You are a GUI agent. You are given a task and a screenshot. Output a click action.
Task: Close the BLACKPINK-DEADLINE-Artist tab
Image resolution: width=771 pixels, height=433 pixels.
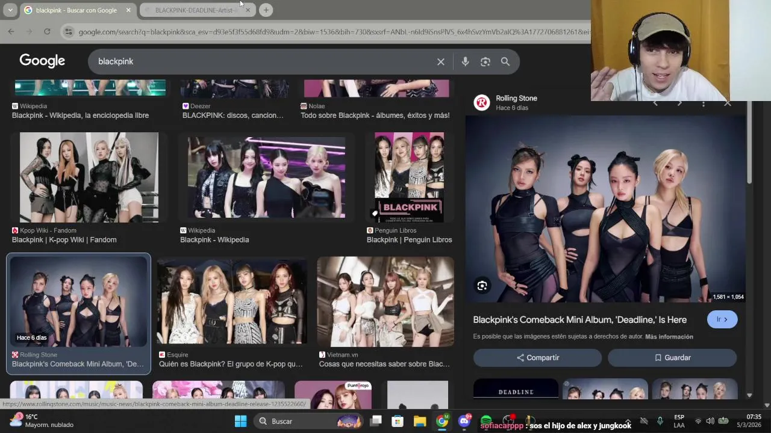248,10
